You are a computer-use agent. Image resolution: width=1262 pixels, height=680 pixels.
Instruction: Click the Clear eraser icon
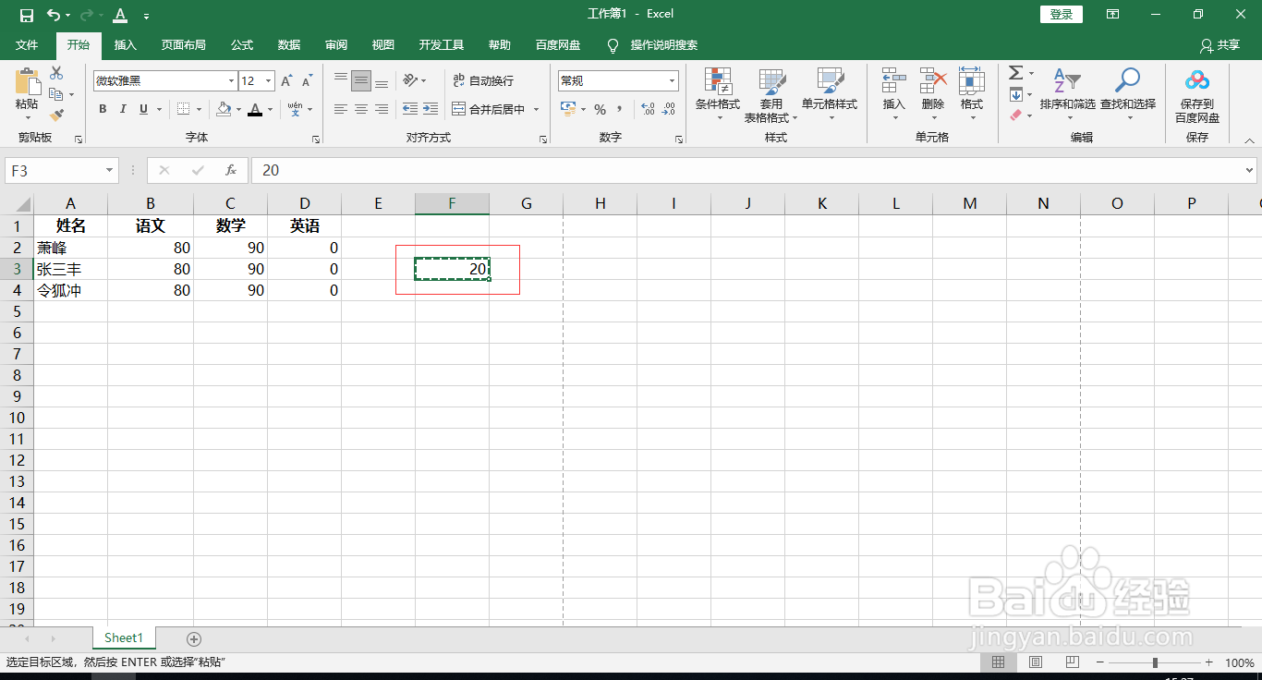click(1015, 115)
